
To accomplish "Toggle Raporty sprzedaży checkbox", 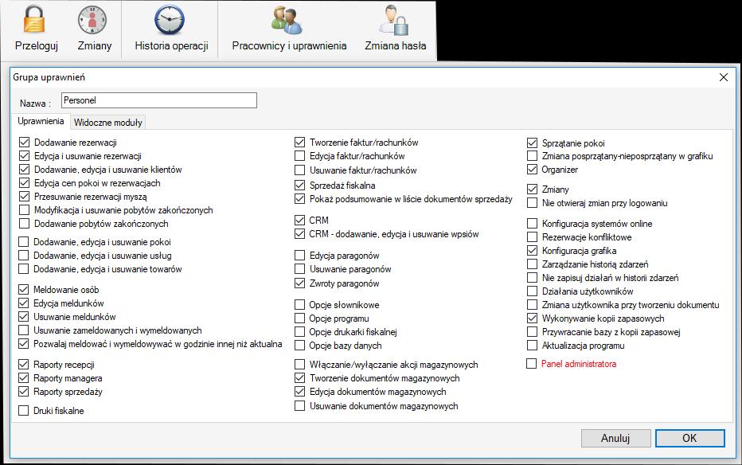I will (x=23, y=392).
